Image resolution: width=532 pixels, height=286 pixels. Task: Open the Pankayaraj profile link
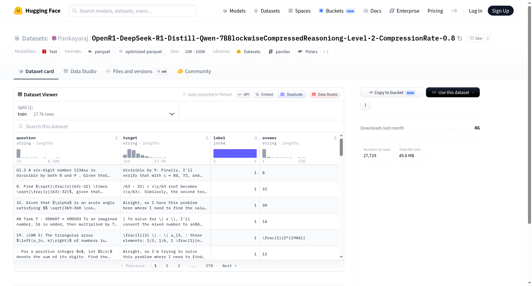(x=73, y=38)
